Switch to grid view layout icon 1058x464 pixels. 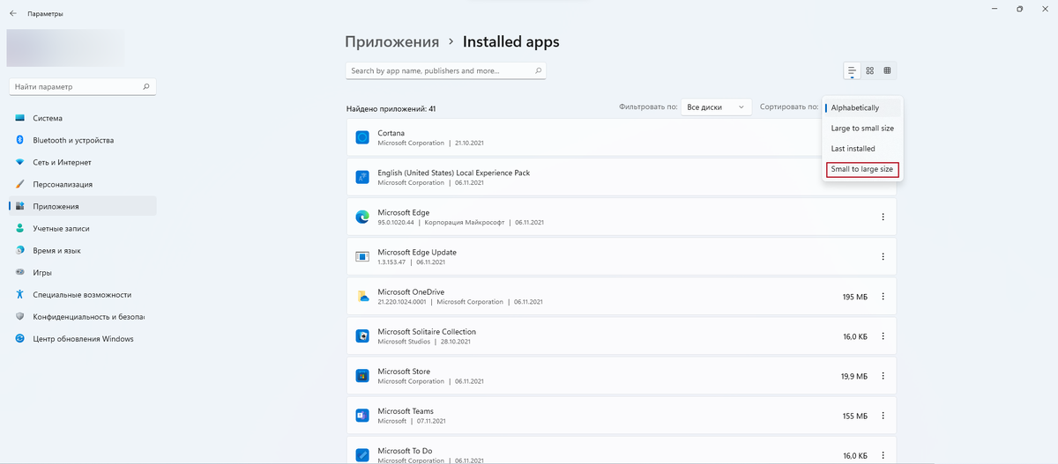869,70
